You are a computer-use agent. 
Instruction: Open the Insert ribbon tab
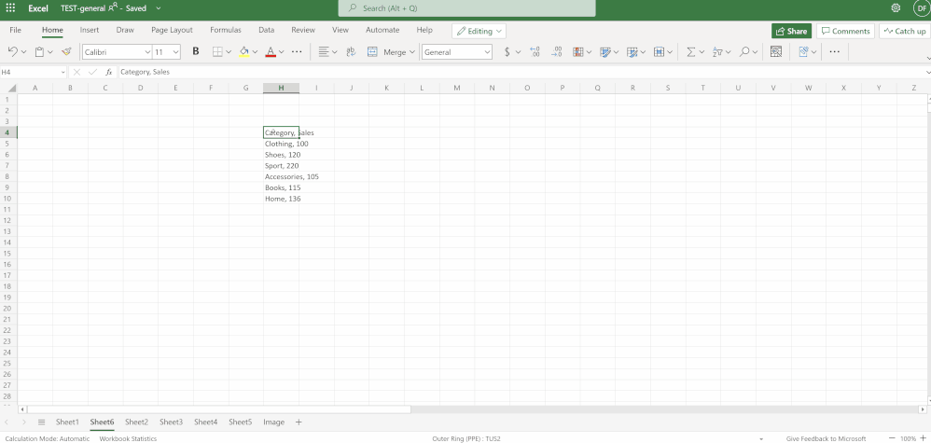[x=90, y=30]
